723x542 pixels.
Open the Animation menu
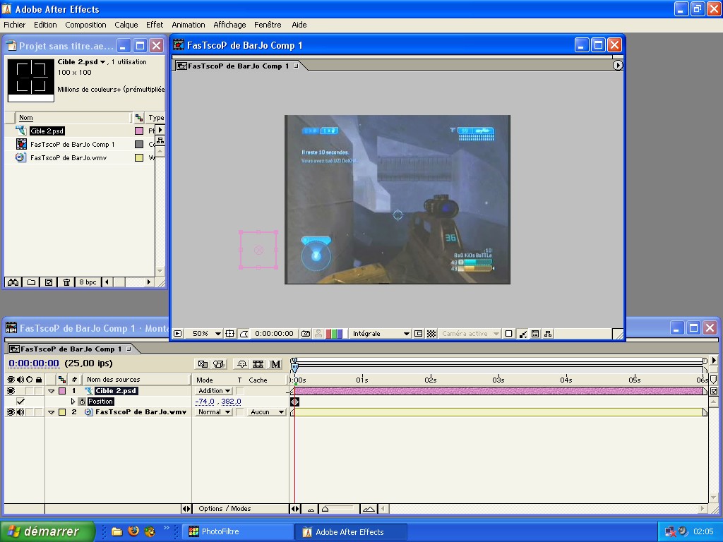[x=188, y=25]
